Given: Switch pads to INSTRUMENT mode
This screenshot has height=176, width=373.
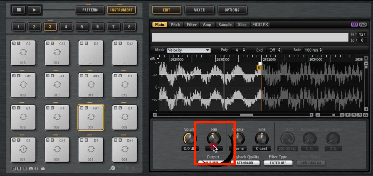Looking at the screenshot, I should (121, 10).
